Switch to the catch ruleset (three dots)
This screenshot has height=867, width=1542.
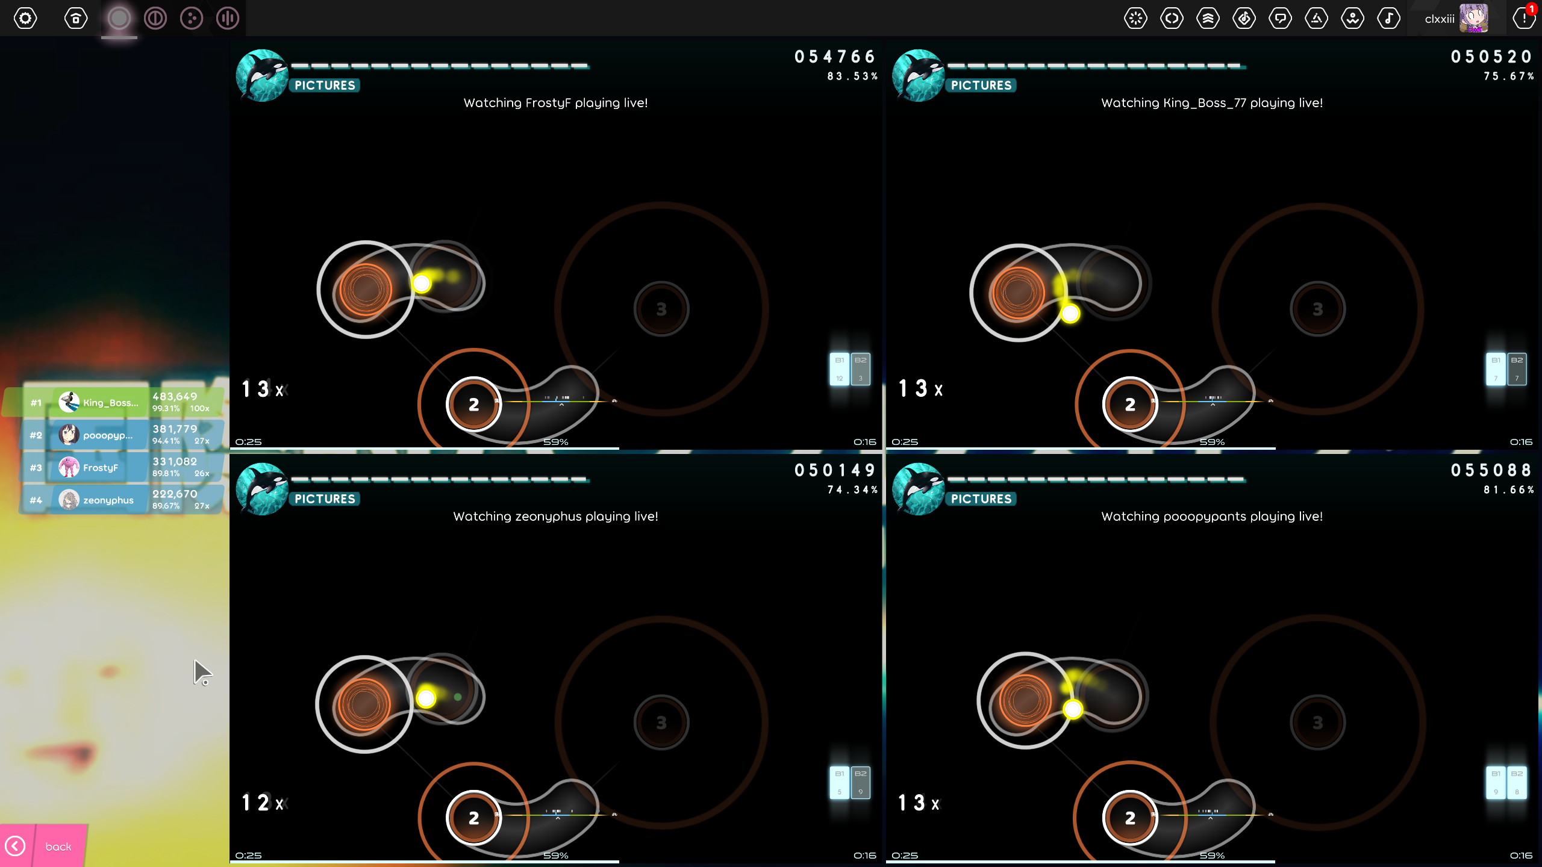click(x=192, y=18)
